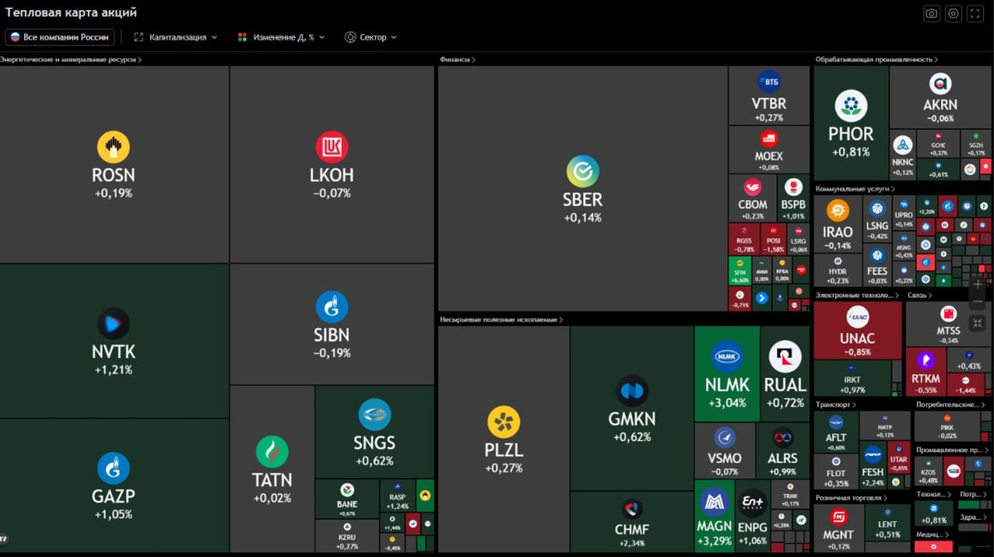994x557 pixels.
Task: Click the Surgutneftegas SNGS logo
Action: 374,415
